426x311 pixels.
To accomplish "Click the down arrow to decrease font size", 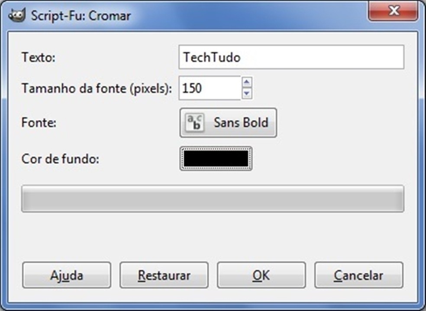I will [246, 93].
